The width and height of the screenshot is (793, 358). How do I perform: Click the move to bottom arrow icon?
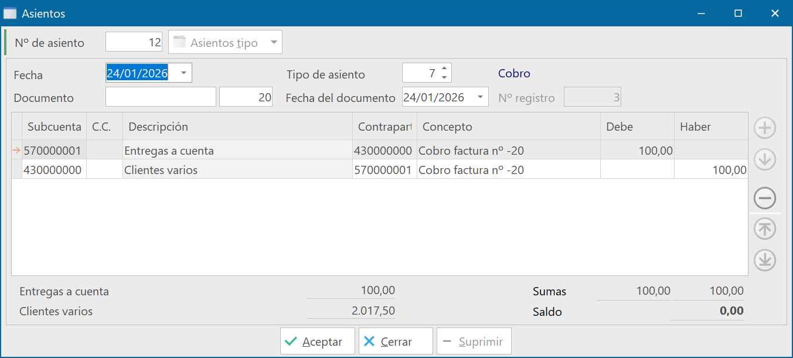[x=765, y=260]
